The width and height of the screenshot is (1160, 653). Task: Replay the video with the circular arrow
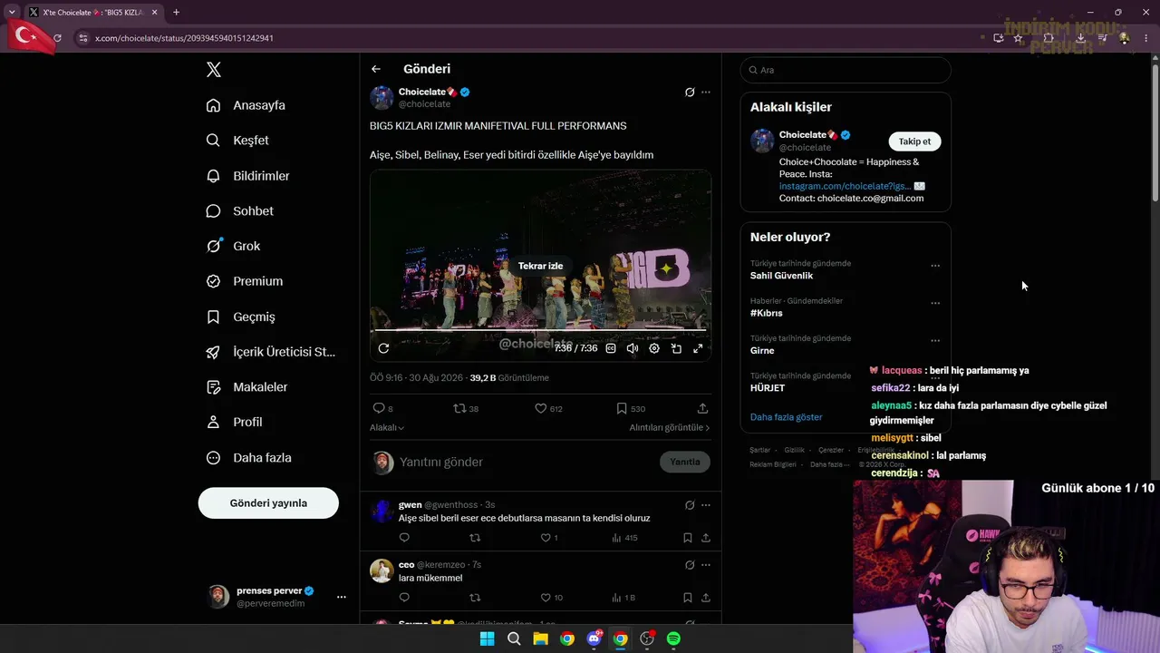coord(383,348)
